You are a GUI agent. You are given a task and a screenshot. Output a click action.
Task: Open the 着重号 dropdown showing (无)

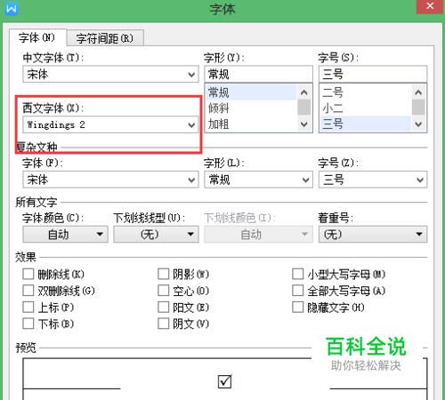[373, 235]
